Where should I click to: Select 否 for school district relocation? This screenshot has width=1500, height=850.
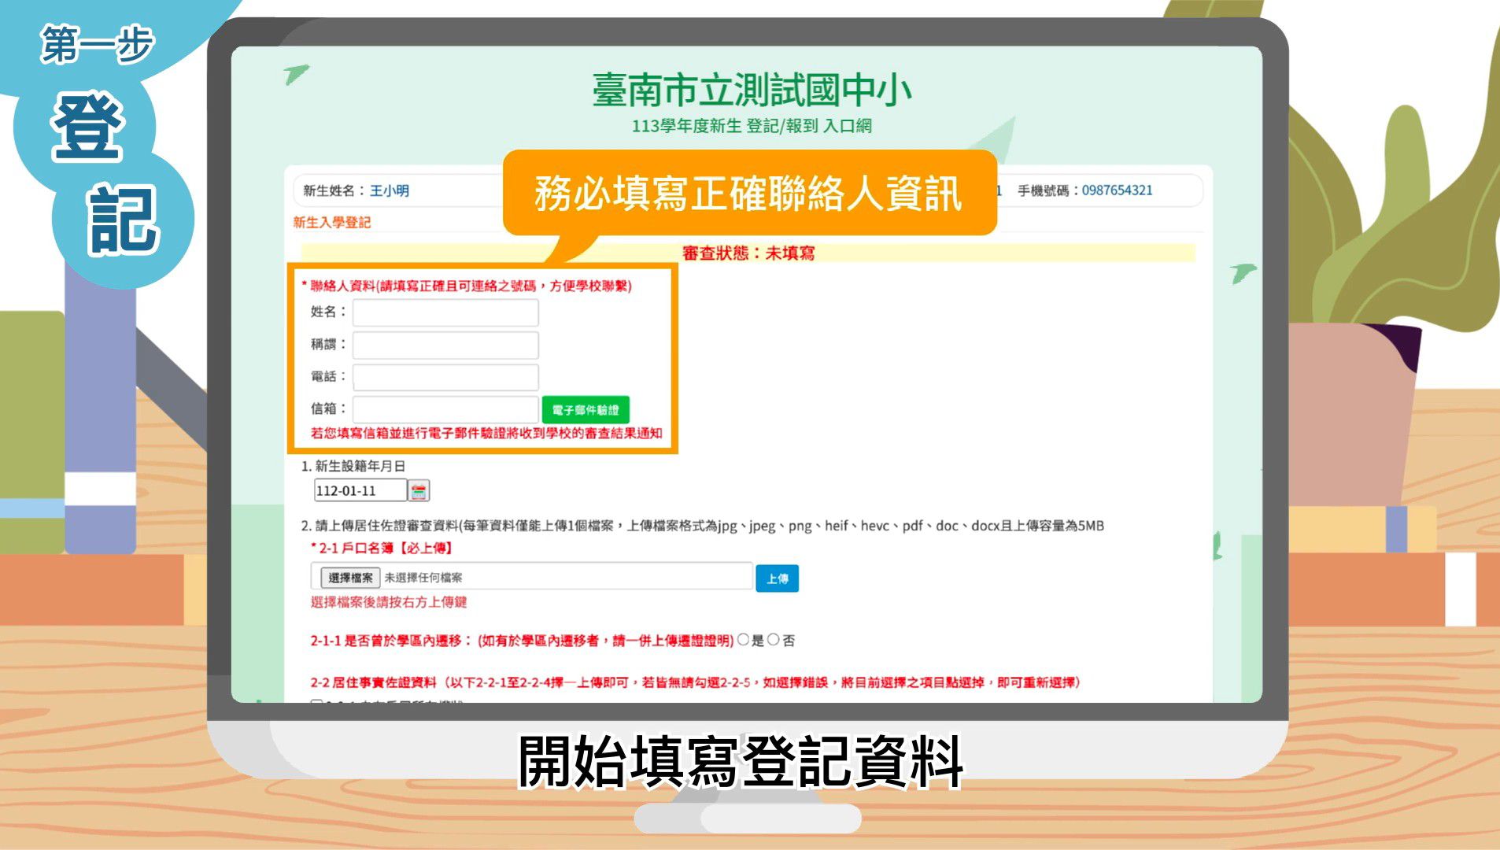773,640
